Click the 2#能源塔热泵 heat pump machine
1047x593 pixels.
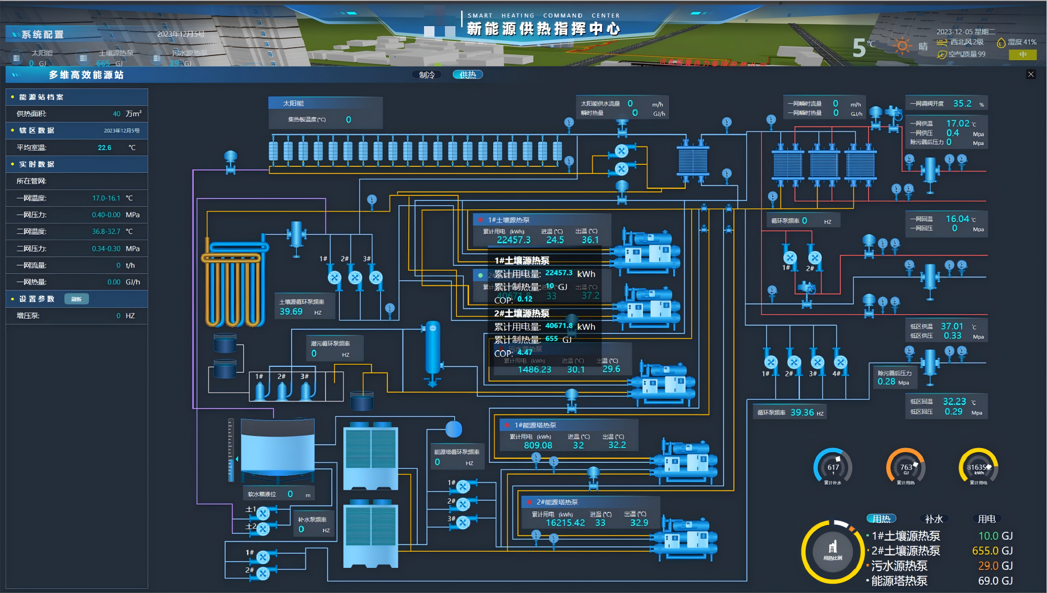click(x=683, y=539)
